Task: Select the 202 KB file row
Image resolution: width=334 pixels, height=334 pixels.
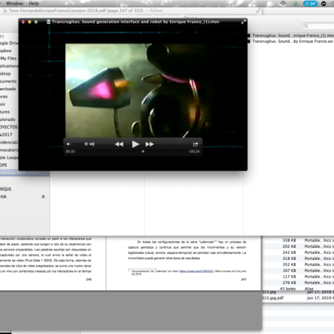Action: (x=298, y=246)
